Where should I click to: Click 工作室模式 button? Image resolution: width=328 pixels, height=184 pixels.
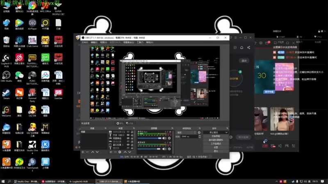(x=216, y=144)
